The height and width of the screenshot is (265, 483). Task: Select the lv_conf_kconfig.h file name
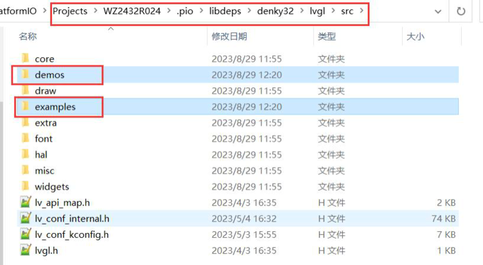coord(72,234)
